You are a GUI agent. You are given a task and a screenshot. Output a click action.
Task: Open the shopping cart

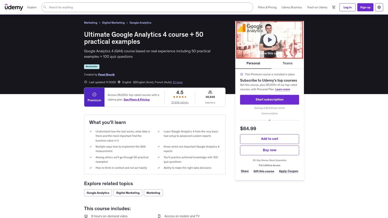tap(334, 7)
